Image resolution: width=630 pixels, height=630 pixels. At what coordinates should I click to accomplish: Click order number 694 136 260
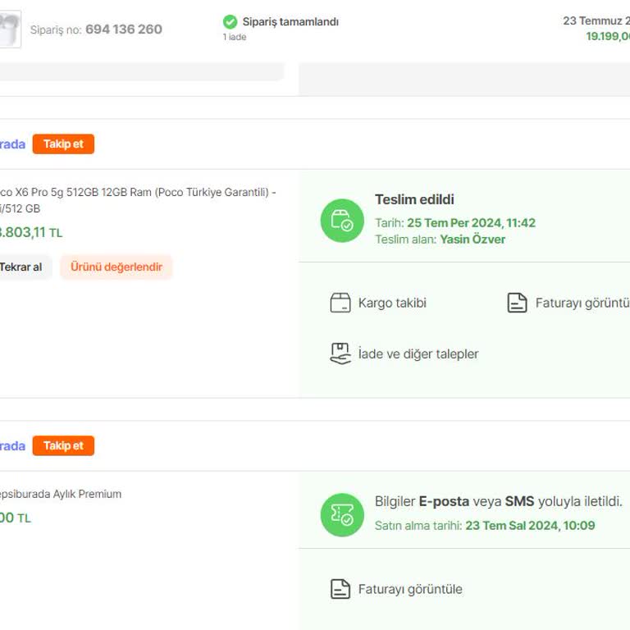pyautogui.click(x=124, y=30)
